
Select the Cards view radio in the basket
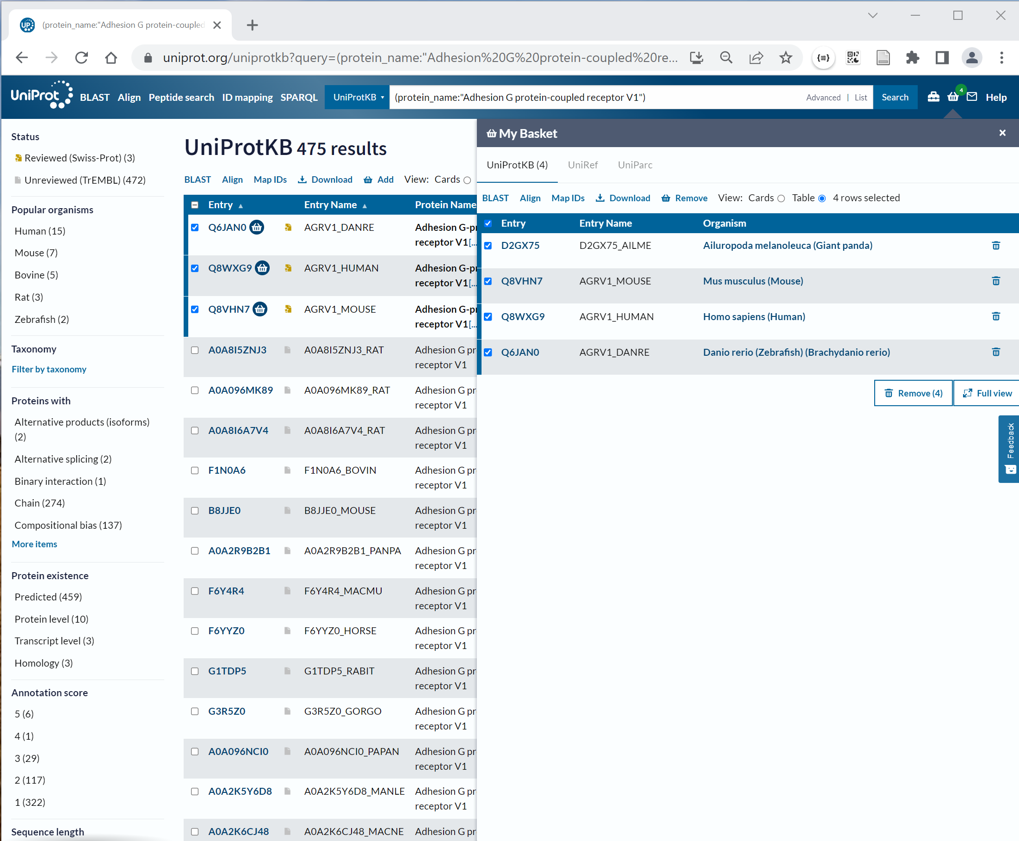[x=781, y=198]
